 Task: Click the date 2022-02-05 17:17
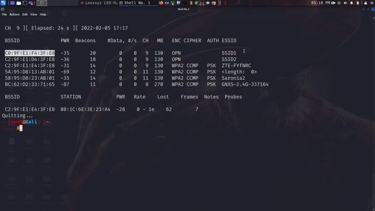coord(104,28)
